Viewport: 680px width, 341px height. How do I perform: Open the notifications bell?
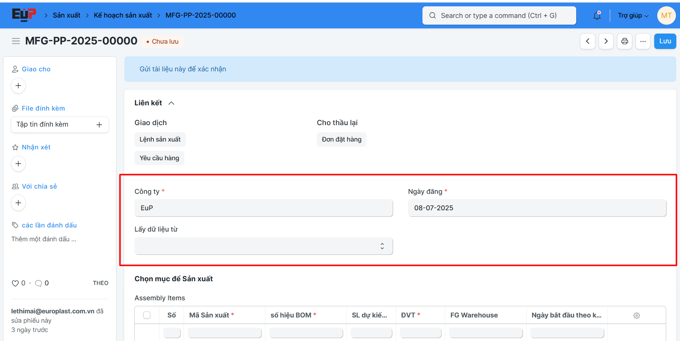597,15
